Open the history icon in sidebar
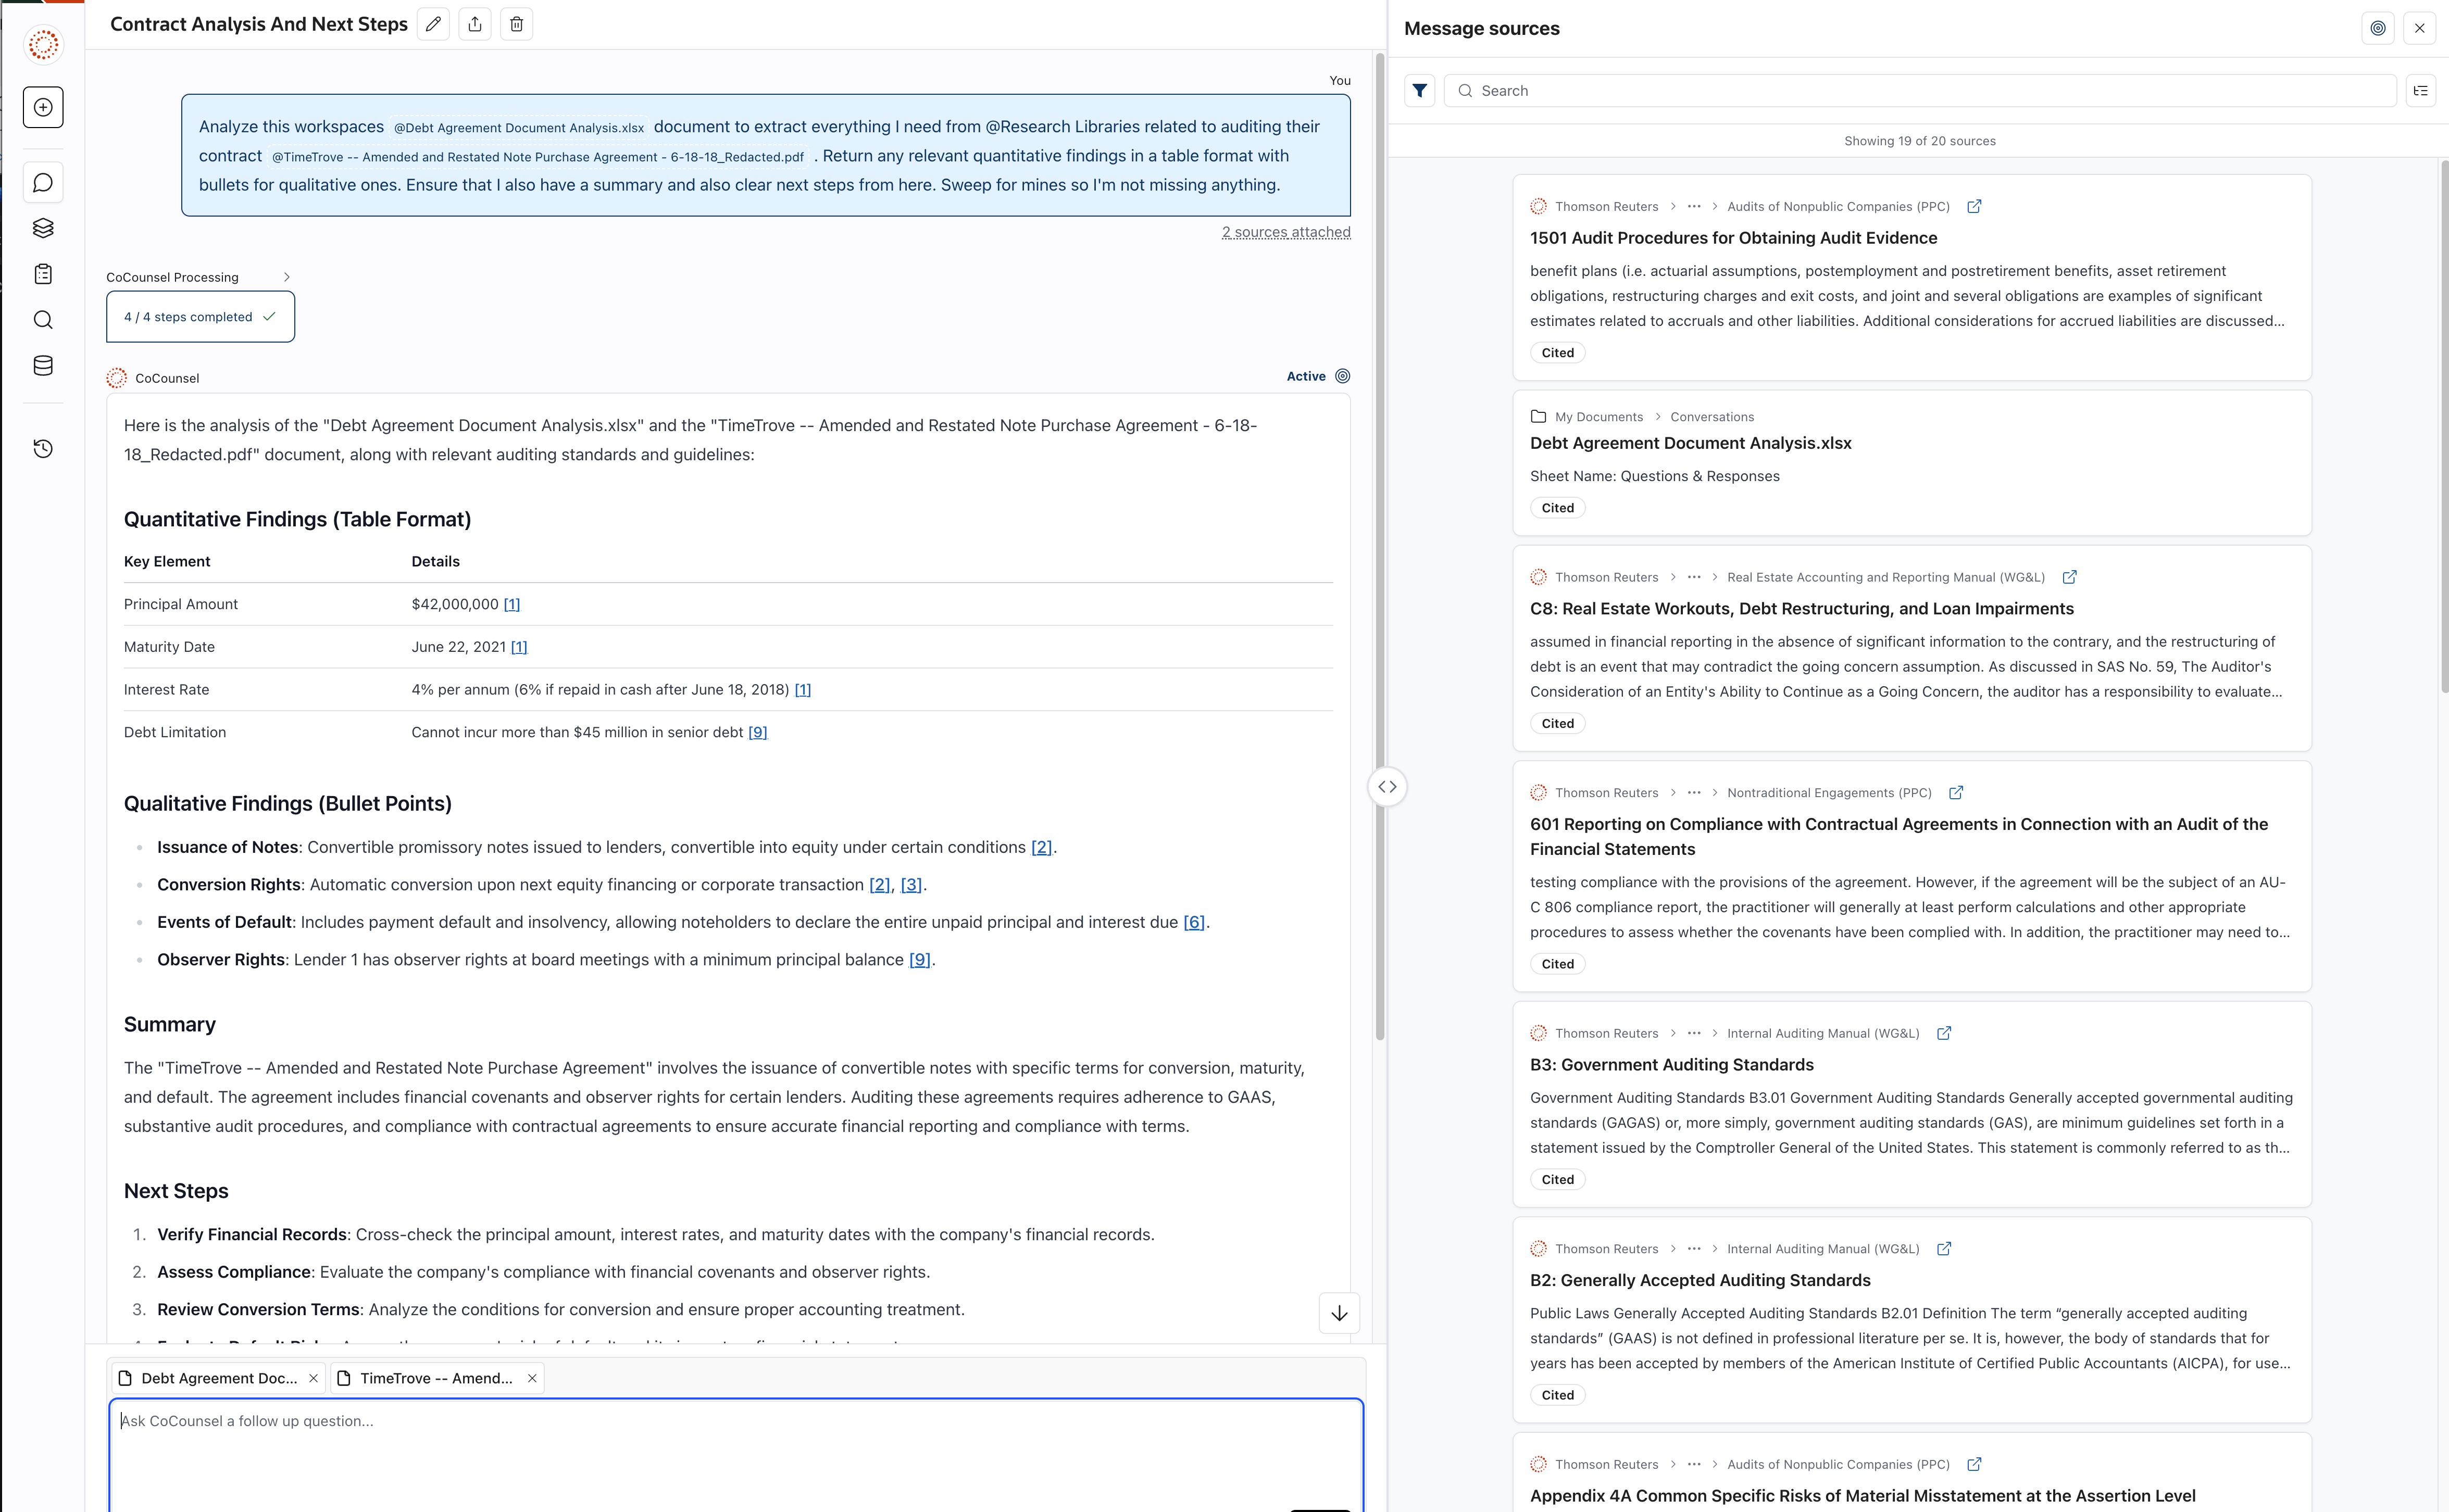 click(x=43, y=448)
